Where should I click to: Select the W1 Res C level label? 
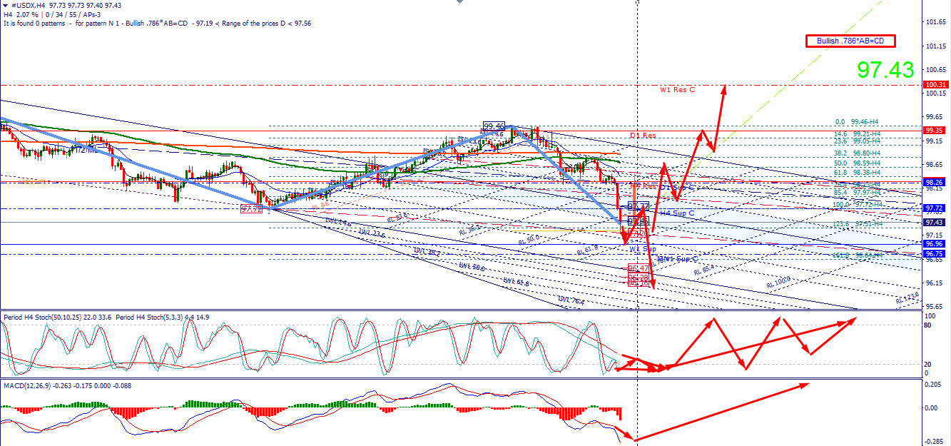point(677,90)
